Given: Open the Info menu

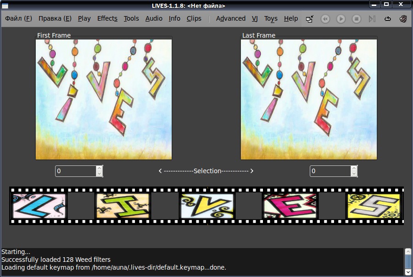Looking at the screenshot, I should (x=174, y=18).
